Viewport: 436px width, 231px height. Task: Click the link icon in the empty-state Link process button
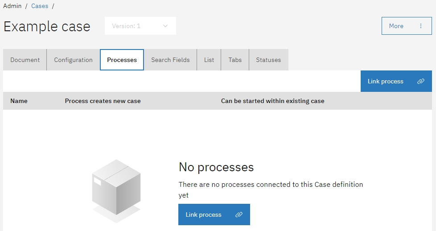(239, 215)
